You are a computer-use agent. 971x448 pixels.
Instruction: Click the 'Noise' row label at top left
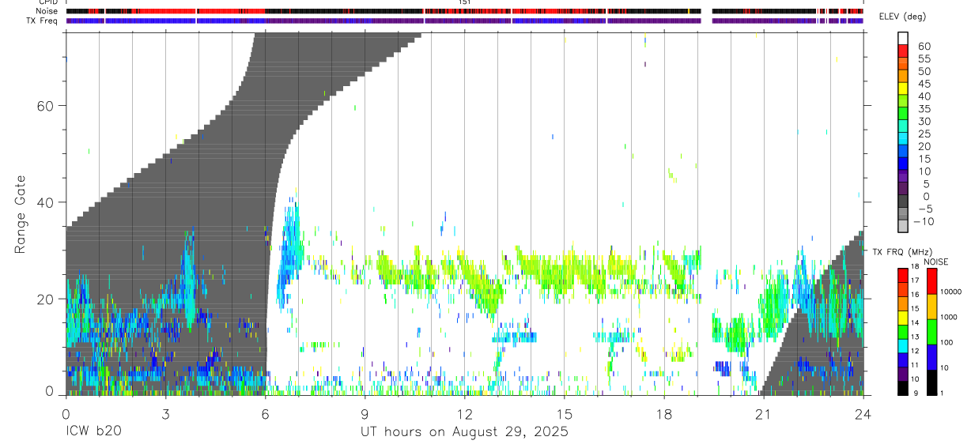pyautogui.click(x=47, y=12)
